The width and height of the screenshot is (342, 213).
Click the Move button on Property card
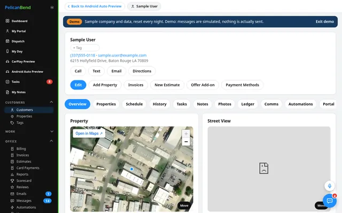(184, 206)
